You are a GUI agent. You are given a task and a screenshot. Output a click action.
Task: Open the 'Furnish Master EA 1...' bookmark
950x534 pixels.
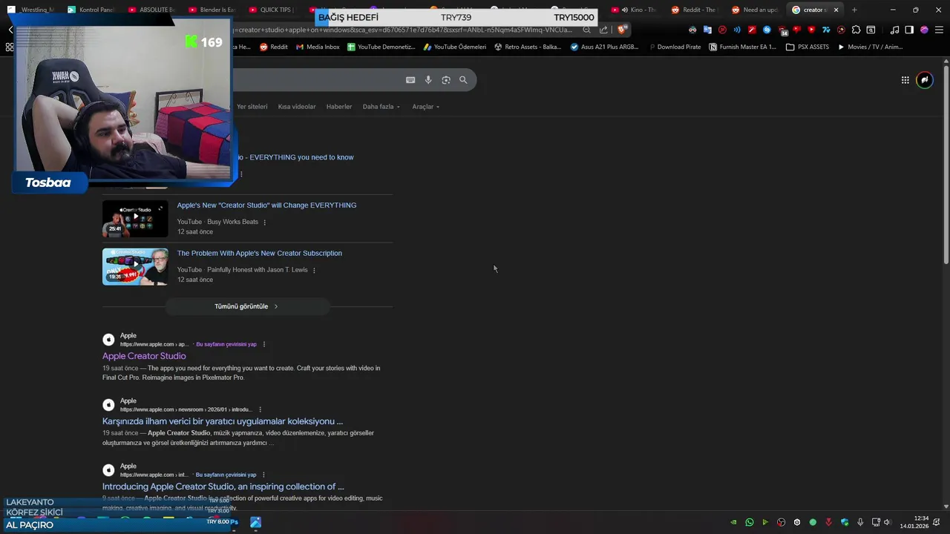[743, 47]
